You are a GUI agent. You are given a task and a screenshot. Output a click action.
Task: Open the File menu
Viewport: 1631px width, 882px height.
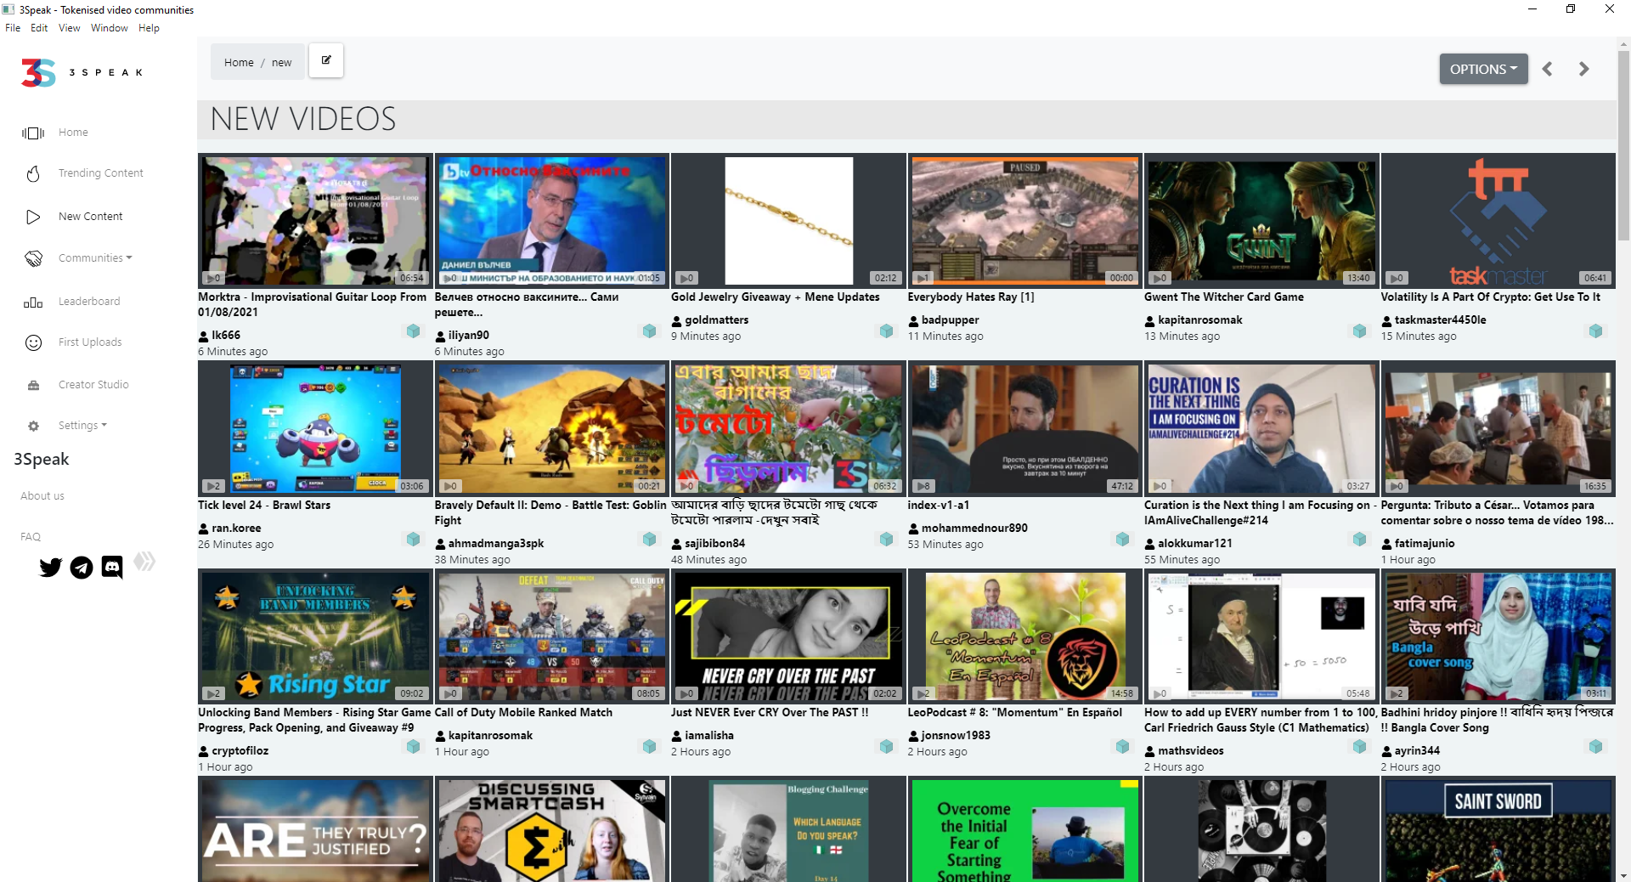tap(13, 28)
